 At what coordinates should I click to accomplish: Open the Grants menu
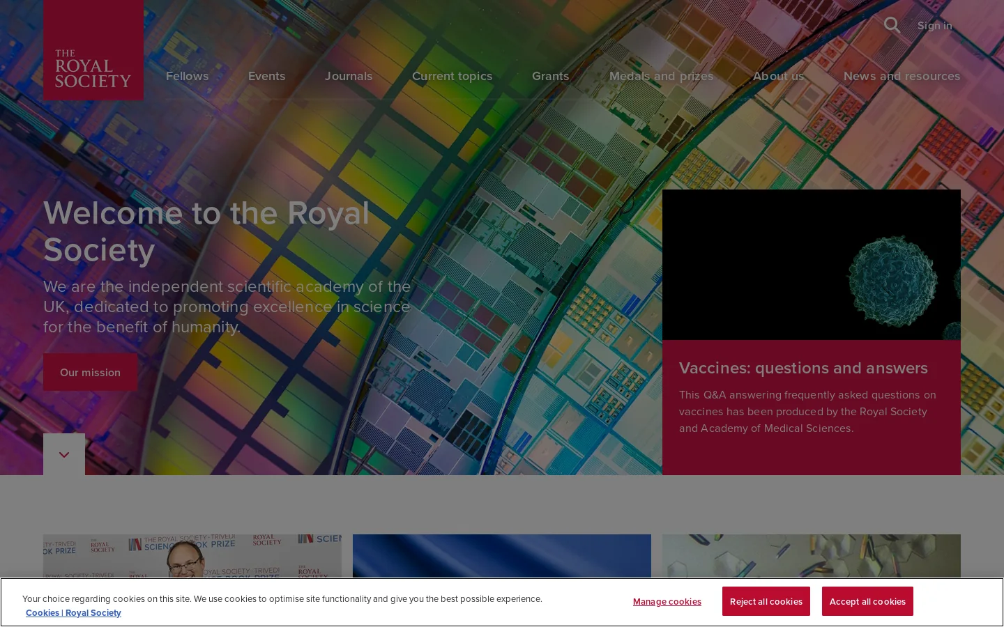[550, 76]
